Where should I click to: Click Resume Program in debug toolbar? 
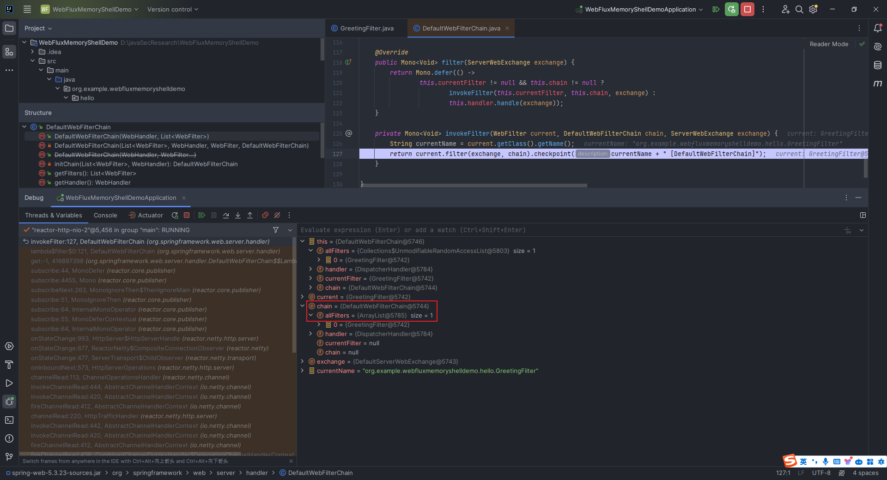(x=202, y=215)
